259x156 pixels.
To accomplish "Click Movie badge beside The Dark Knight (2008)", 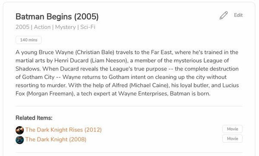I will coord(232,139).
